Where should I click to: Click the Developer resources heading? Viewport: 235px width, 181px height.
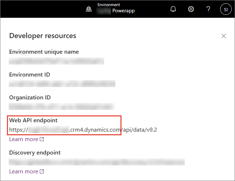(43, 36)
